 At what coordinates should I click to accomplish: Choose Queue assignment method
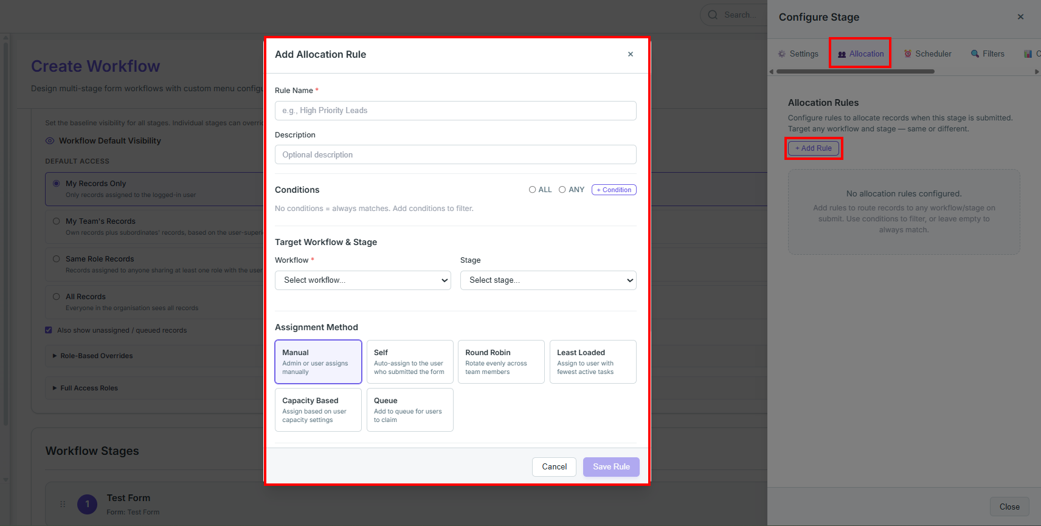click(x=410, y=410)
